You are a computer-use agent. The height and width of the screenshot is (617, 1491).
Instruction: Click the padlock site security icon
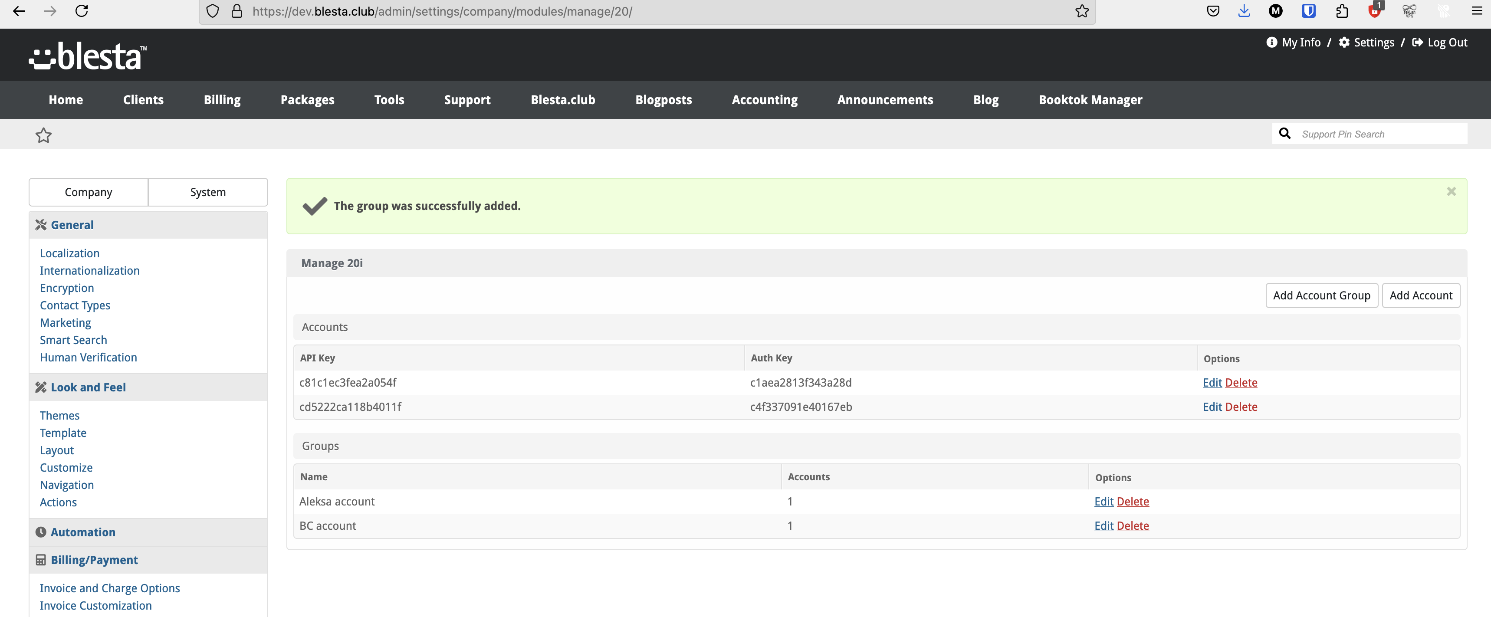[x=237, y=11]
